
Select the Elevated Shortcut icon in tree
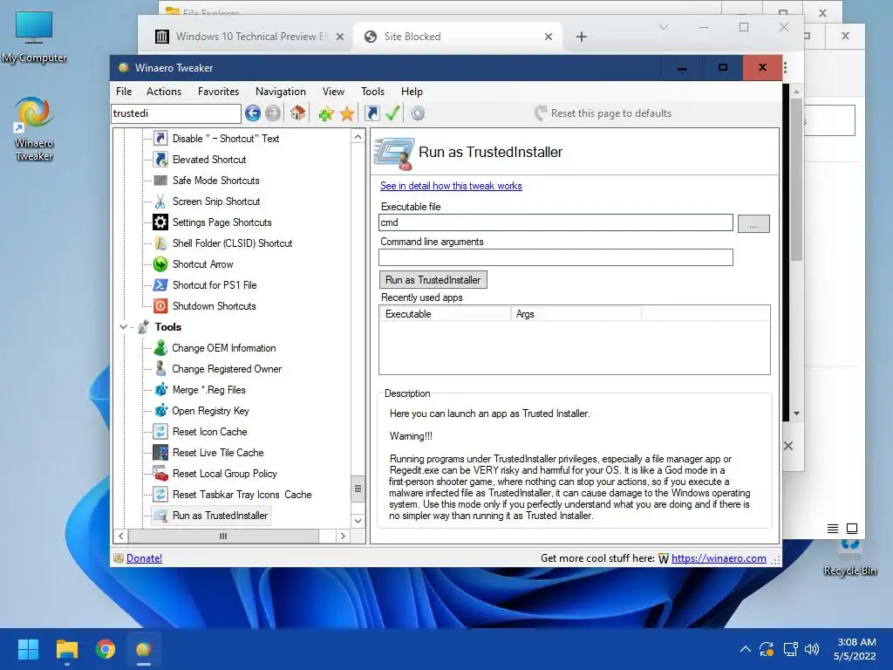[x=160, y=160]
